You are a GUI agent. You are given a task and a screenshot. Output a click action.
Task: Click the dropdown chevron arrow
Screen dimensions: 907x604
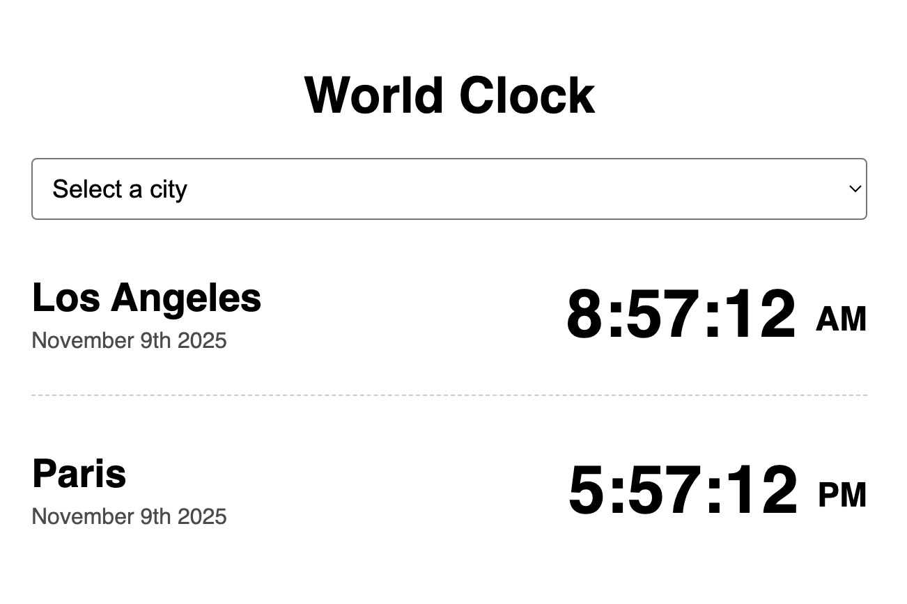pyautogui.click(x=855, y=189)
